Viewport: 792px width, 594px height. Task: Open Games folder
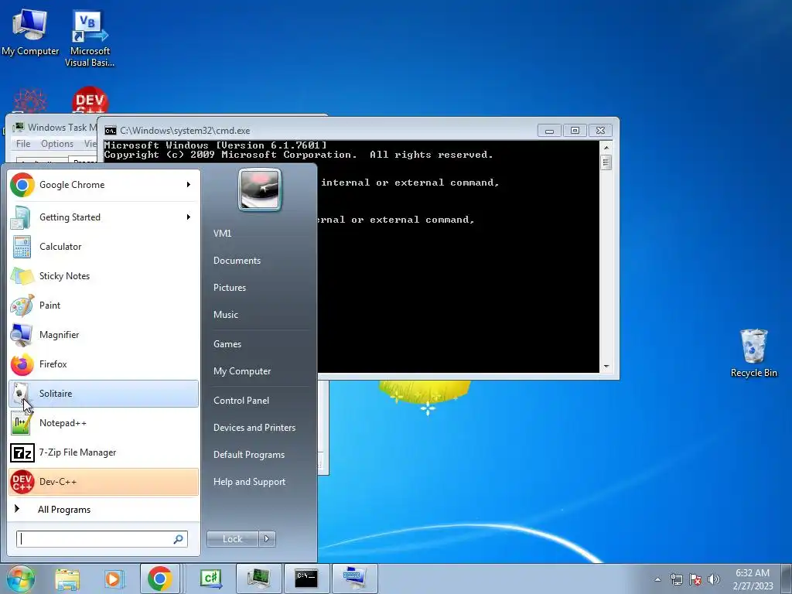point(227,344)
